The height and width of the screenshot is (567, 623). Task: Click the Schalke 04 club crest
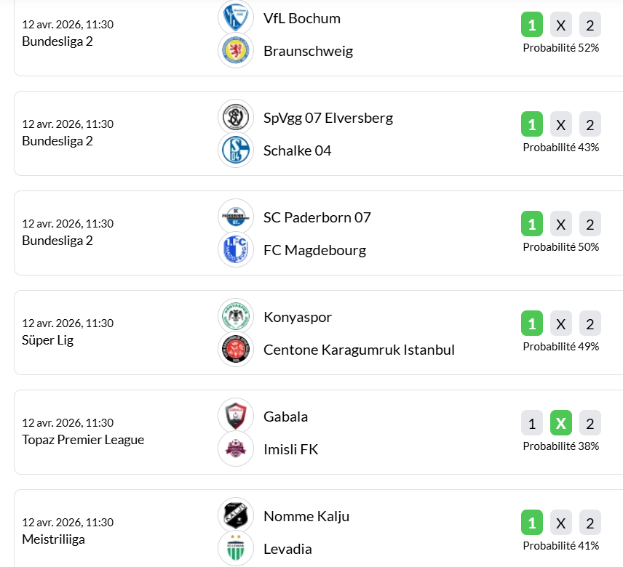(x=236, y=150)
